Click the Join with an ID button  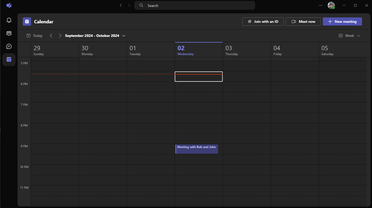(263, 22)
